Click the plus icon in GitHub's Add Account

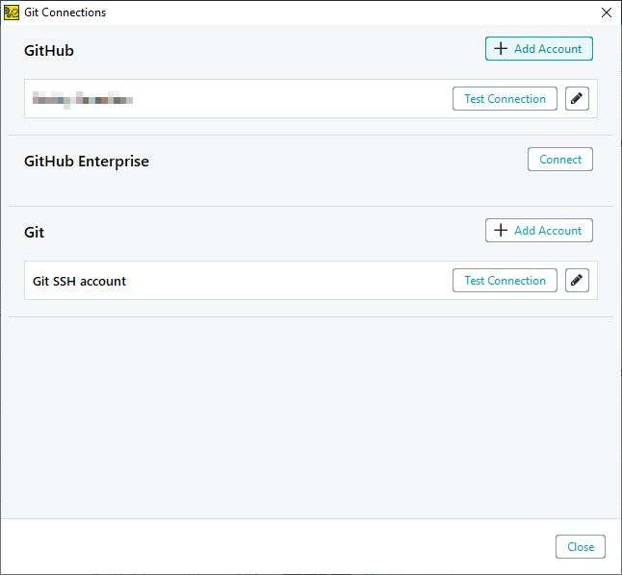coord(501,49)
